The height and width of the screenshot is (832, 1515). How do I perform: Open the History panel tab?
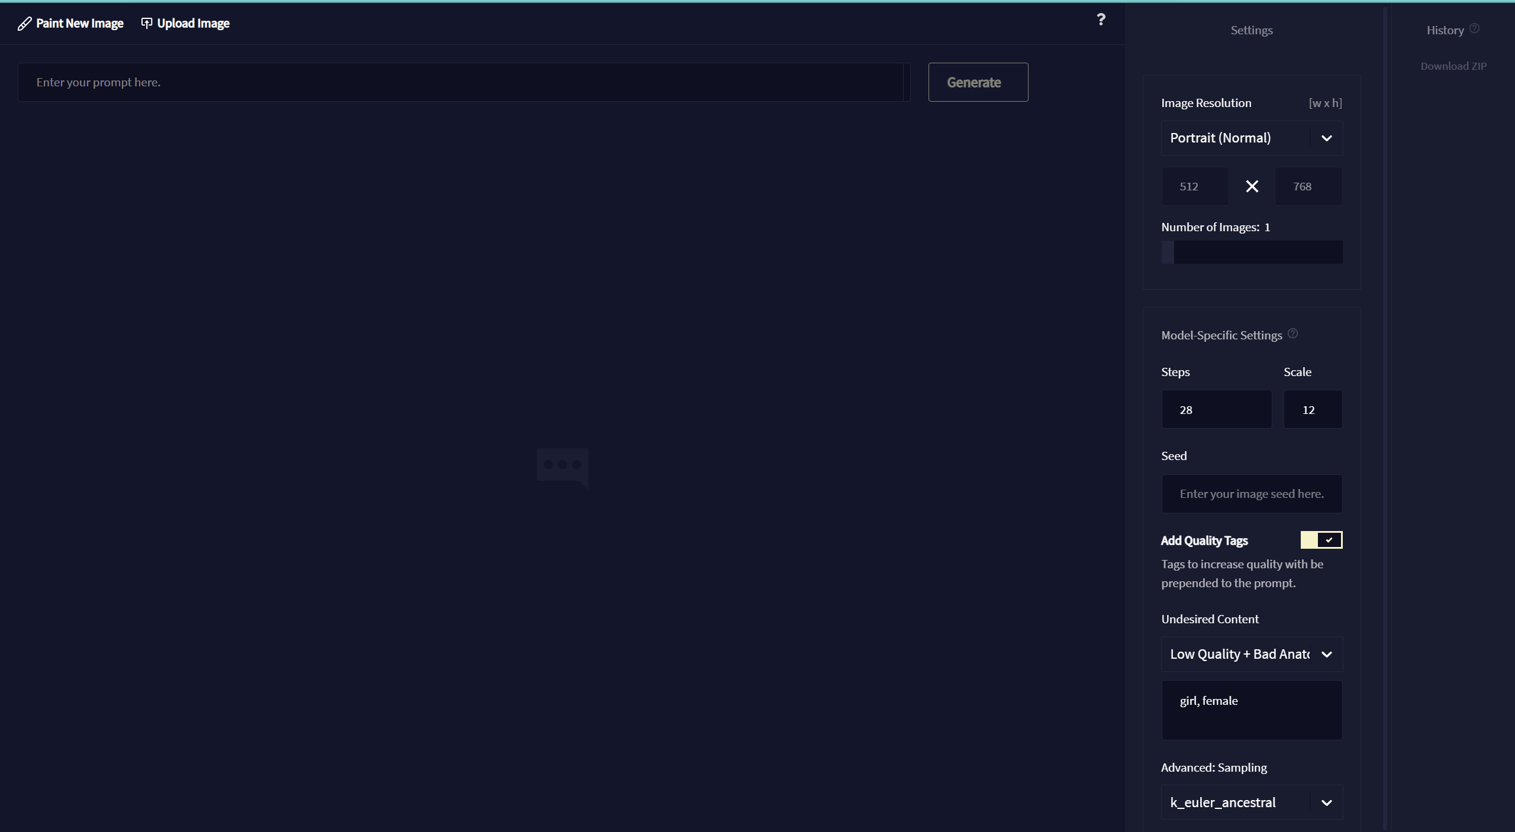[1445, 30]
